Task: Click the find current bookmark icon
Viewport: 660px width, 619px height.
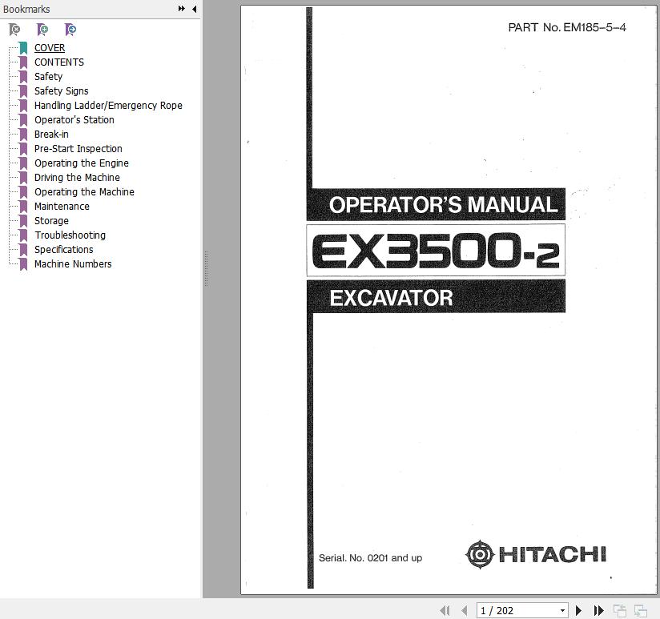Action: pos(70,30)
